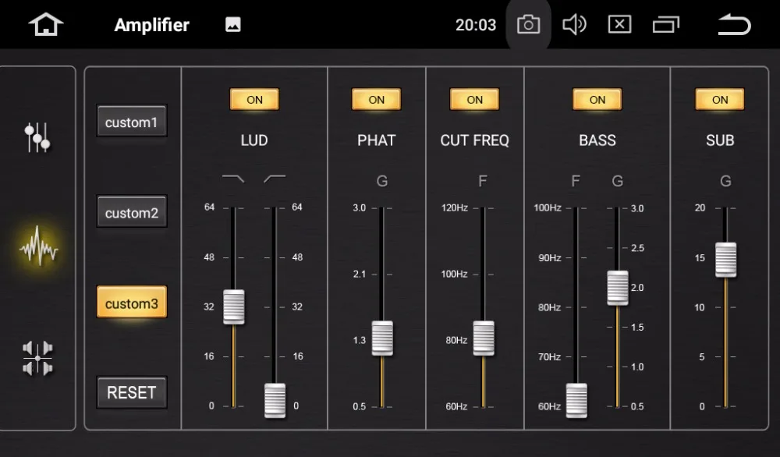The width and height of the screenshot is (780, 457).
Task: Open the equalizer sliders sidebar tab
Action: click(37, 136)
